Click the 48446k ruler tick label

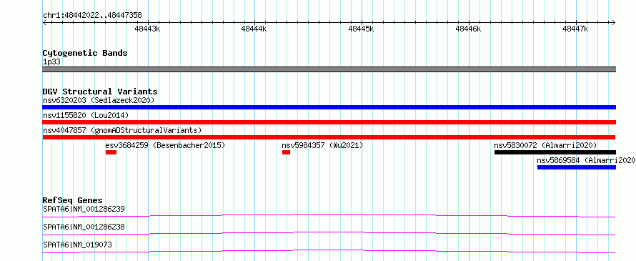click(x=468, y=29)
